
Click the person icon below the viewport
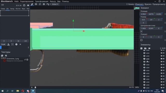click(x=35, y=87)
